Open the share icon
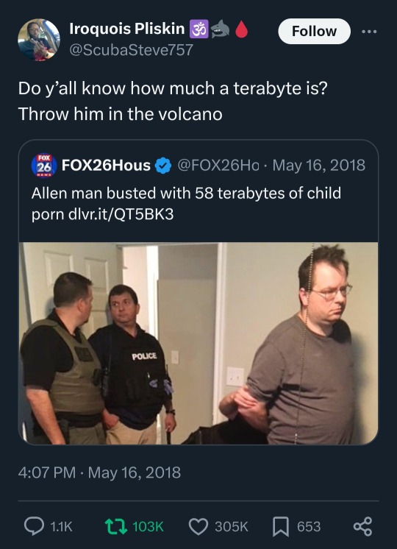Screen dimensions: 397x549 tap(362, 526)
